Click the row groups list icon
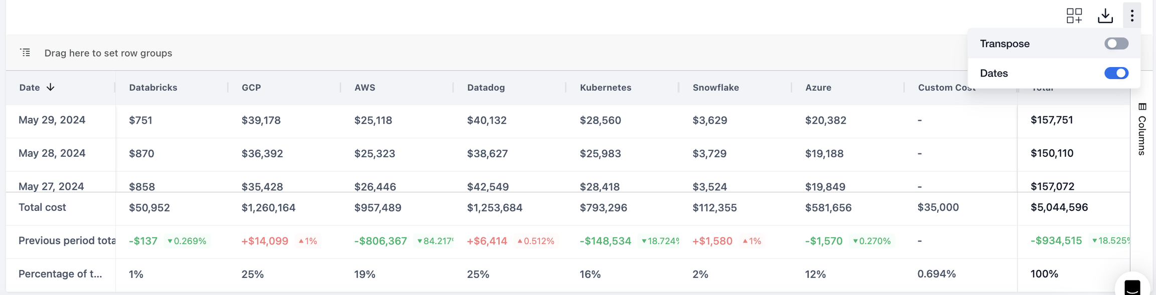Viewport: 1156px width, 295px height. coord(25,53)
